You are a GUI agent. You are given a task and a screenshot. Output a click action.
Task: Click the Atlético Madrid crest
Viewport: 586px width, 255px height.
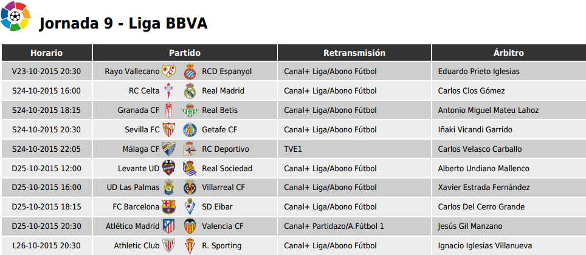pos(168,226)
